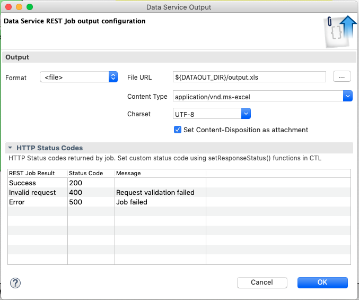The image size is (359, 300).
Task: Click the Status Code column header
Action: coord(86,174)
